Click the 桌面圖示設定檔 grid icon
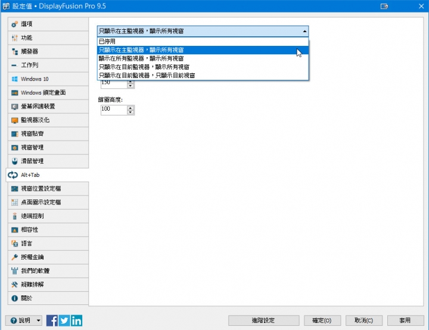Viewport: 429px width, 330px height. pos(14,202)
